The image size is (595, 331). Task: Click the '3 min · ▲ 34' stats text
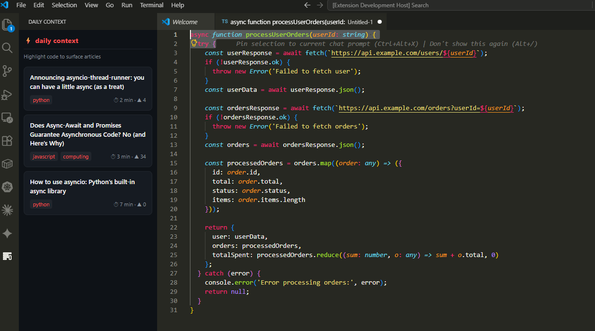[128, 157]
